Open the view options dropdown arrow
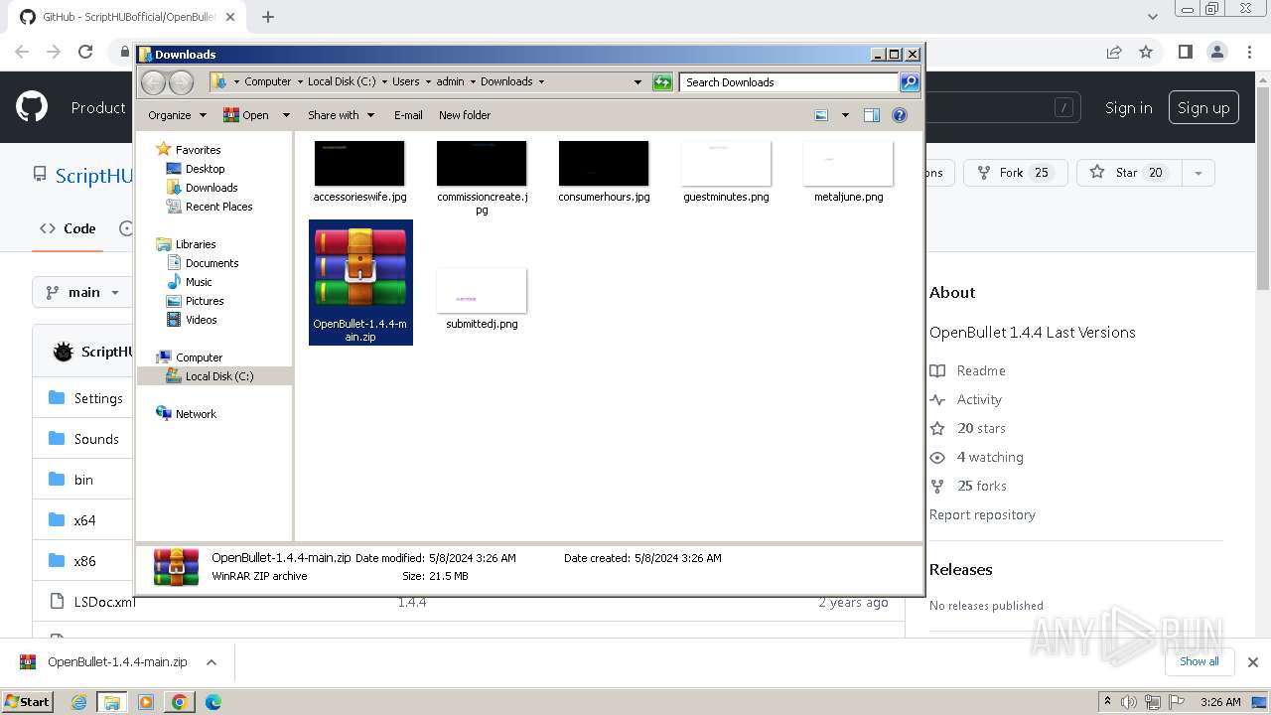 pos(845,115)
